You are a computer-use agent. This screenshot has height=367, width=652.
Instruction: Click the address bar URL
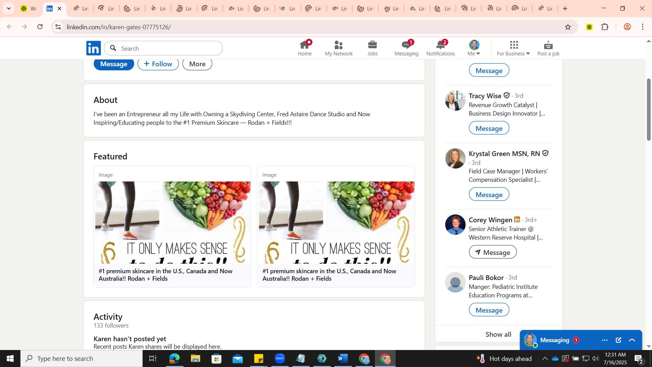click(x=119, y=27)
